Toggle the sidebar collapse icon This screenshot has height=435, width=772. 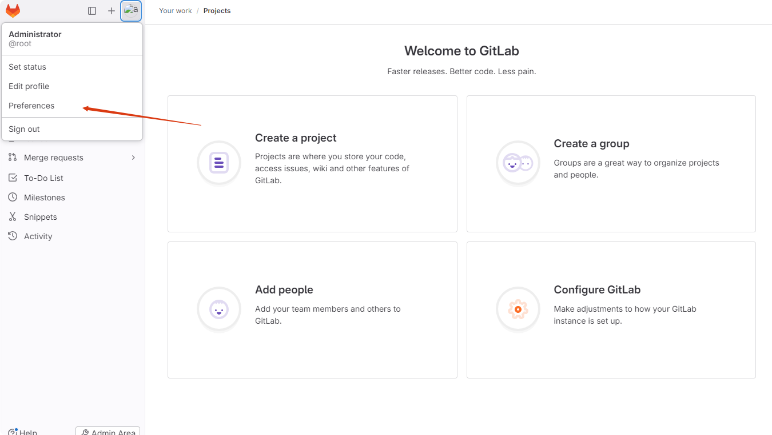tap(92, 11)
